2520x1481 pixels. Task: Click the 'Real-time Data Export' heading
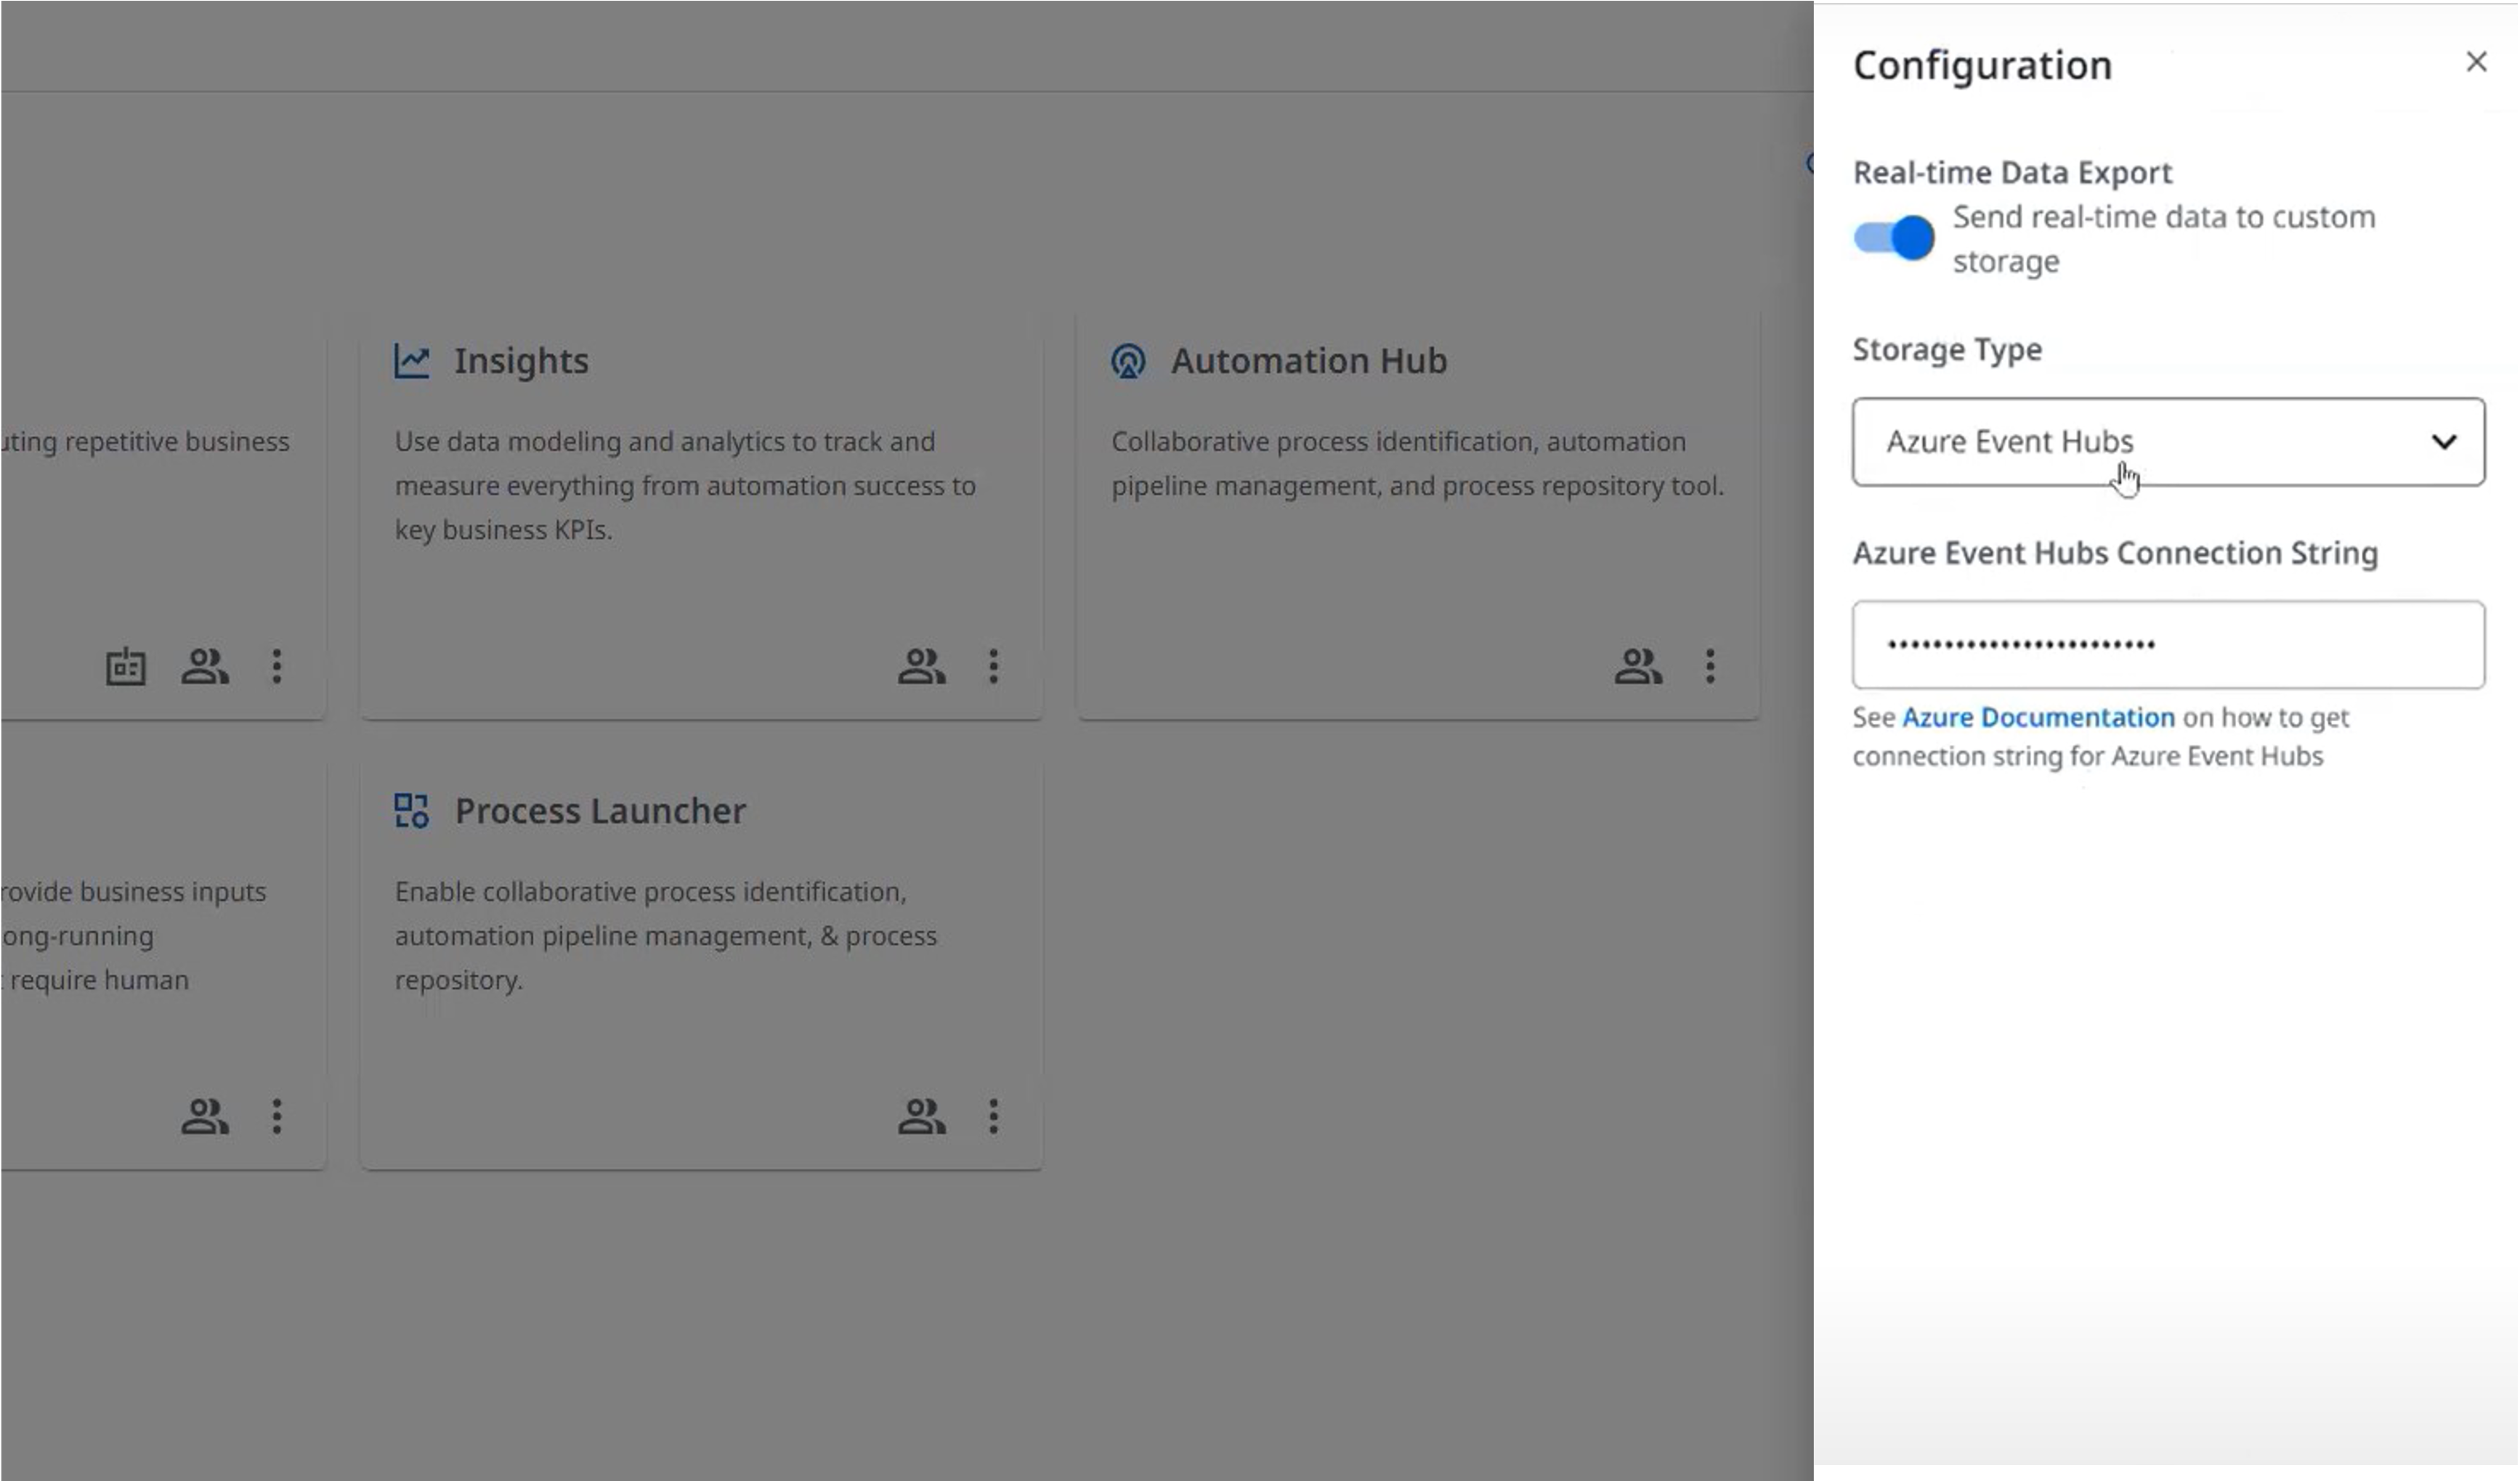tap(2012, 172)
